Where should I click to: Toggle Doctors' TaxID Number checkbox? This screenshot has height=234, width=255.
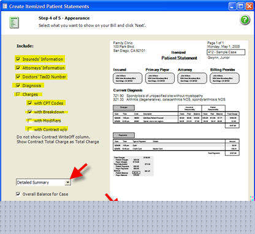(18, 77)
